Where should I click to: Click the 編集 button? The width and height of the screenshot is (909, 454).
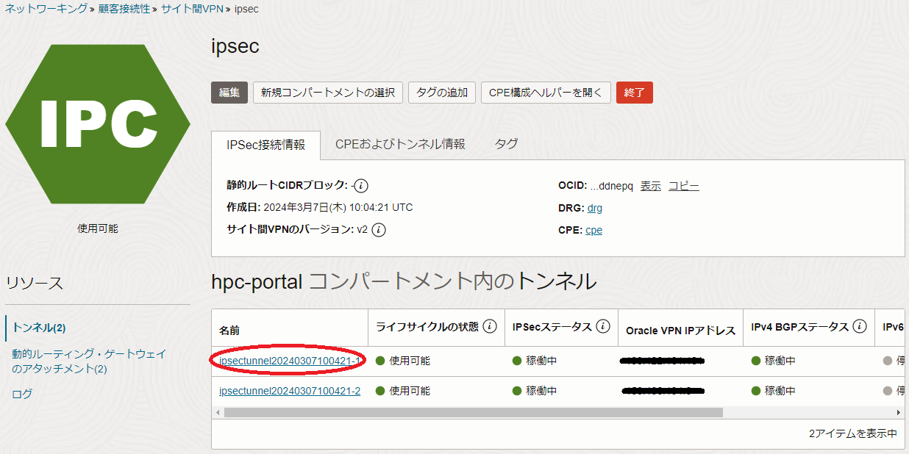pos(229,93)
